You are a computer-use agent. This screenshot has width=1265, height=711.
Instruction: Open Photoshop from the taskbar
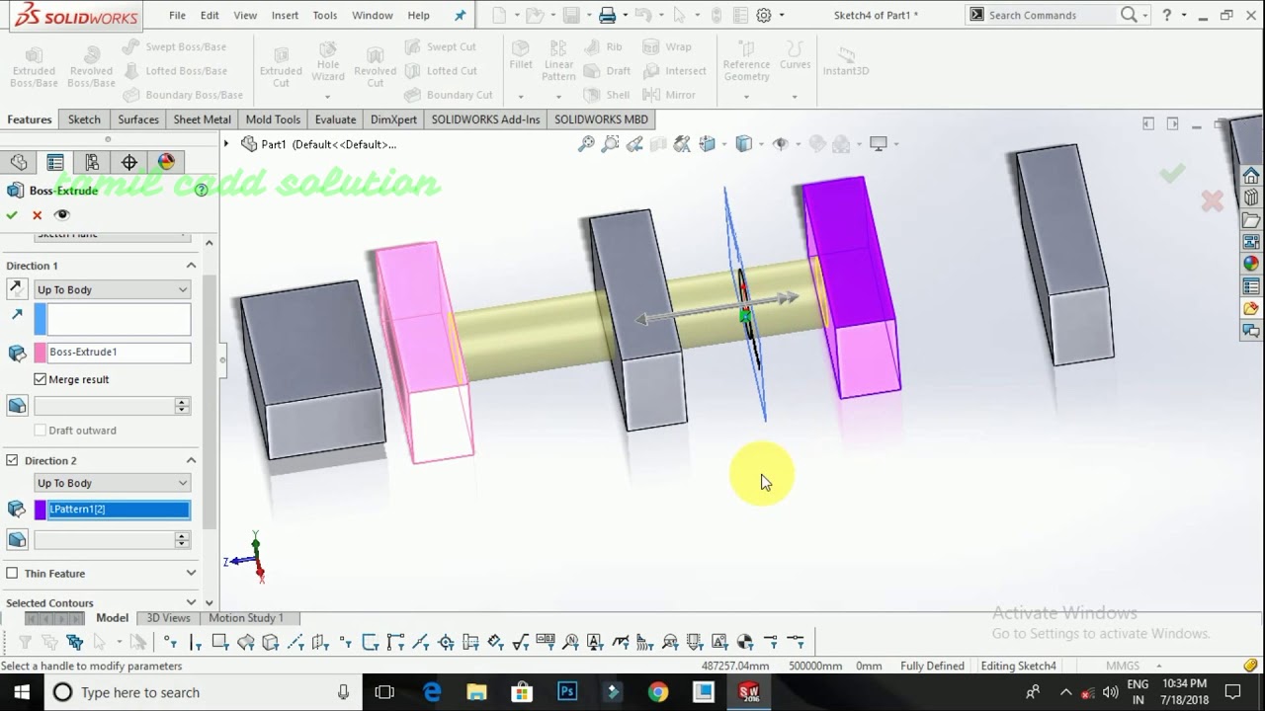point(567,692)
